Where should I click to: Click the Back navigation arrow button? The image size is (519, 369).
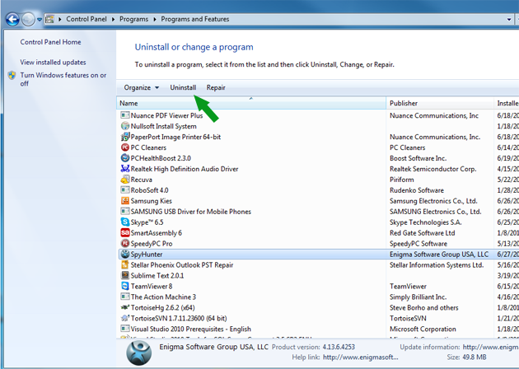(12, 19)
